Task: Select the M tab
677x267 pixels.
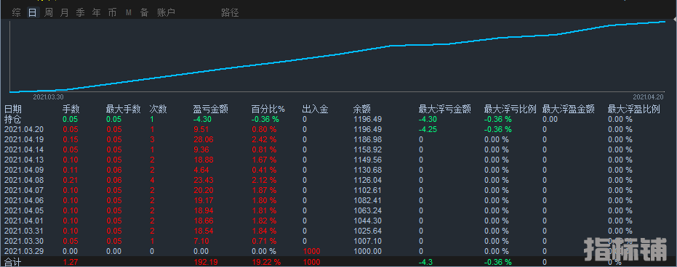Action: (x=129, y=13)
